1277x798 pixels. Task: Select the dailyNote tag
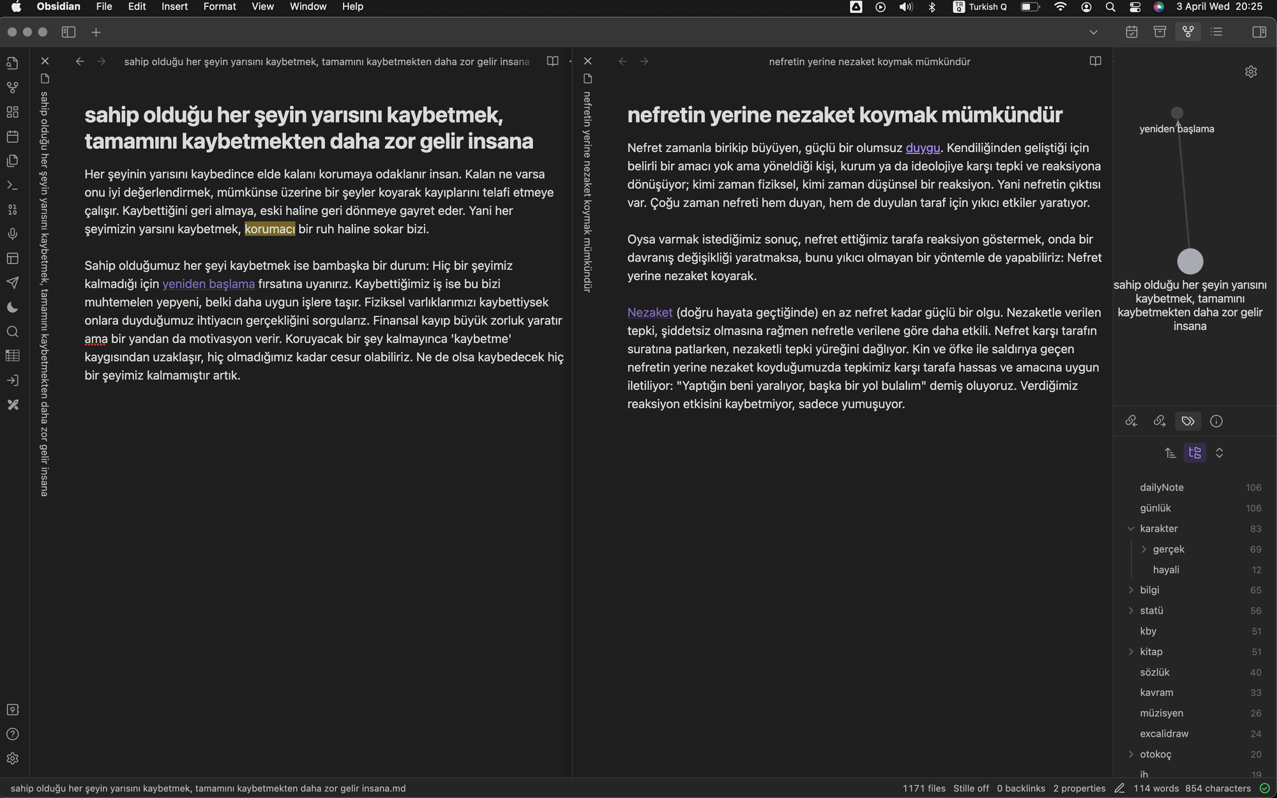pos(1161,487)
